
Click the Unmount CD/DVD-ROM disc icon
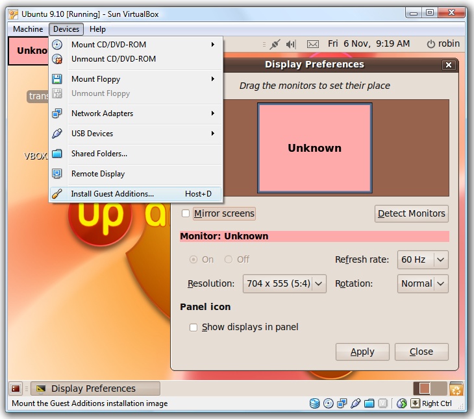click(57, 59)
